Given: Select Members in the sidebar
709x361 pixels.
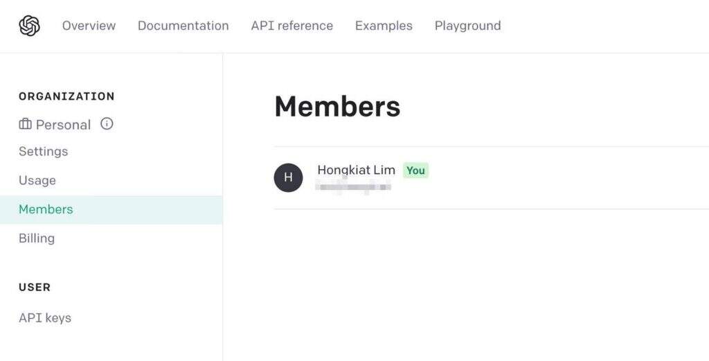Looking at the screenshot, I should pyautogui.click(x=46, y=209).
